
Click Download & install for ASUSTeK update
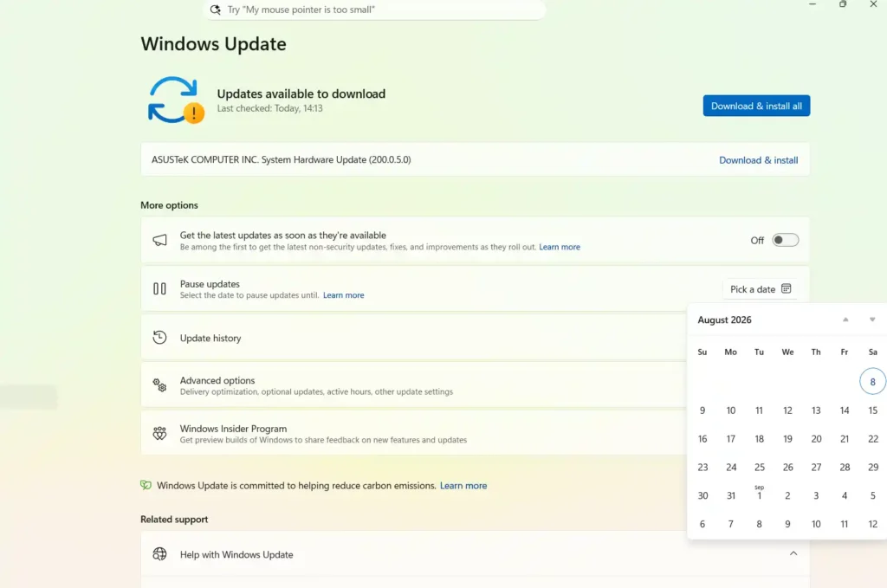759,160
